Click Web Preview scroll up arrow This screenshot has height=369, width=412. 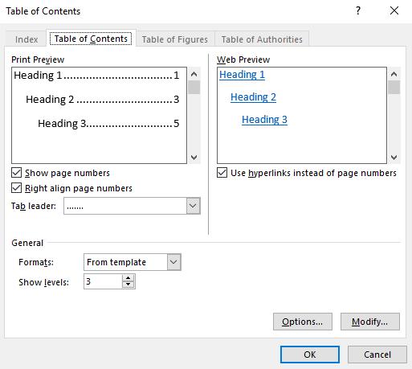(x=394, y=74)
